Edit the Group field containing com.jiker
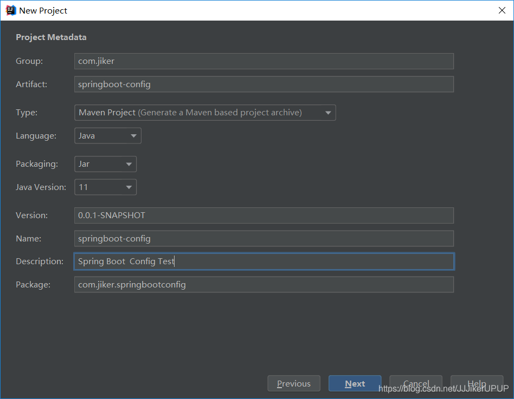This screenshot has width=514, height=399. click(264, 61)
